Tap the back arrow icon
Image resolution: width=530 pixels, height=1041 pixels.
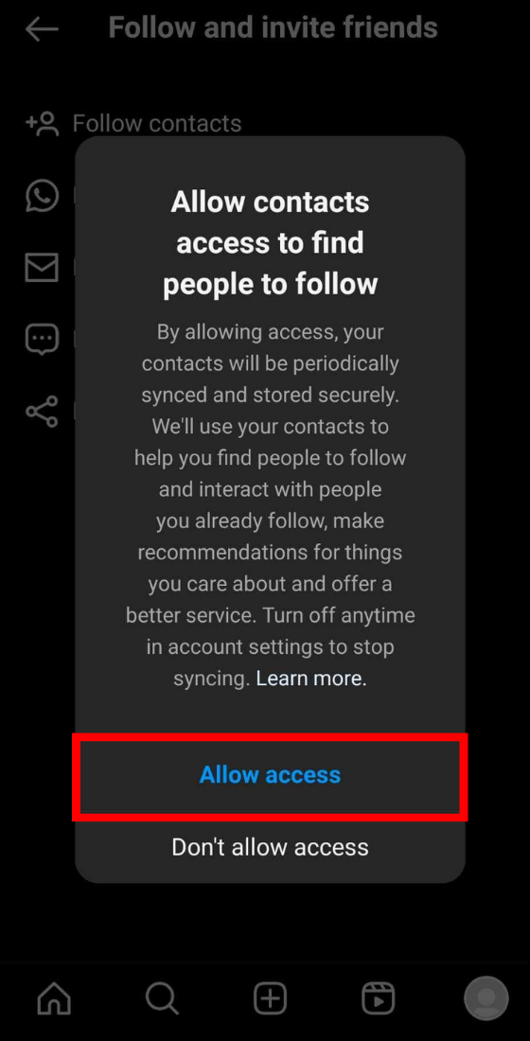(x=42, y=29)
